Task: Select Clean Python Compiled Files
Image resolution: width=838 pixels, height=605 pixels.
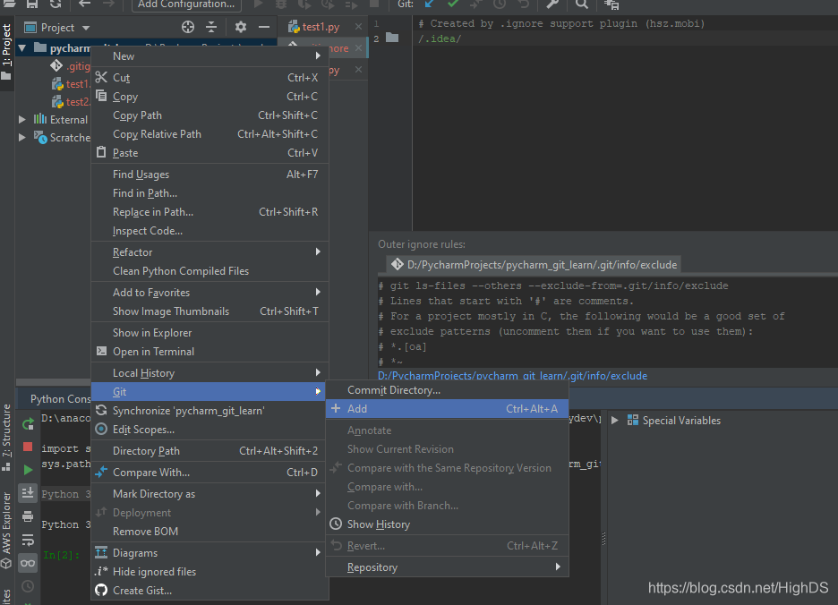Action: (x=210, y=271)
